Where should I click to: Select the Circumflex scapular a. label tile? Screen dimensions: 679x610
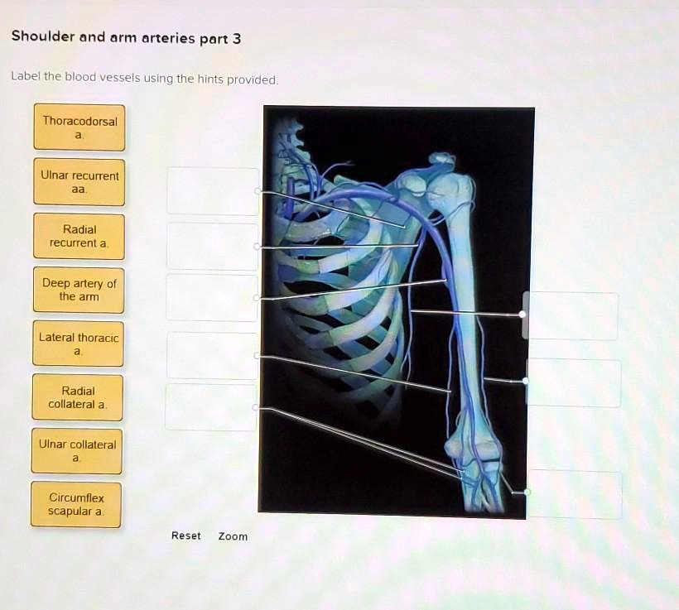point(76,505)
